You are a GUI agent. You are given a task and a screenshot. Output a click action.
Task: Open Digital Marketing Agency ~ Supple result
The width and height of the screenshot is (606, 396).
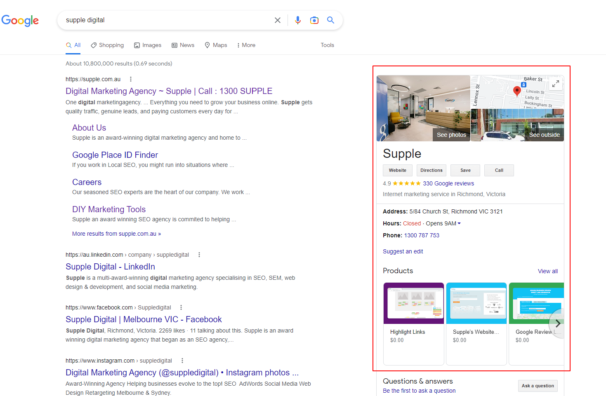pos(169,91)
